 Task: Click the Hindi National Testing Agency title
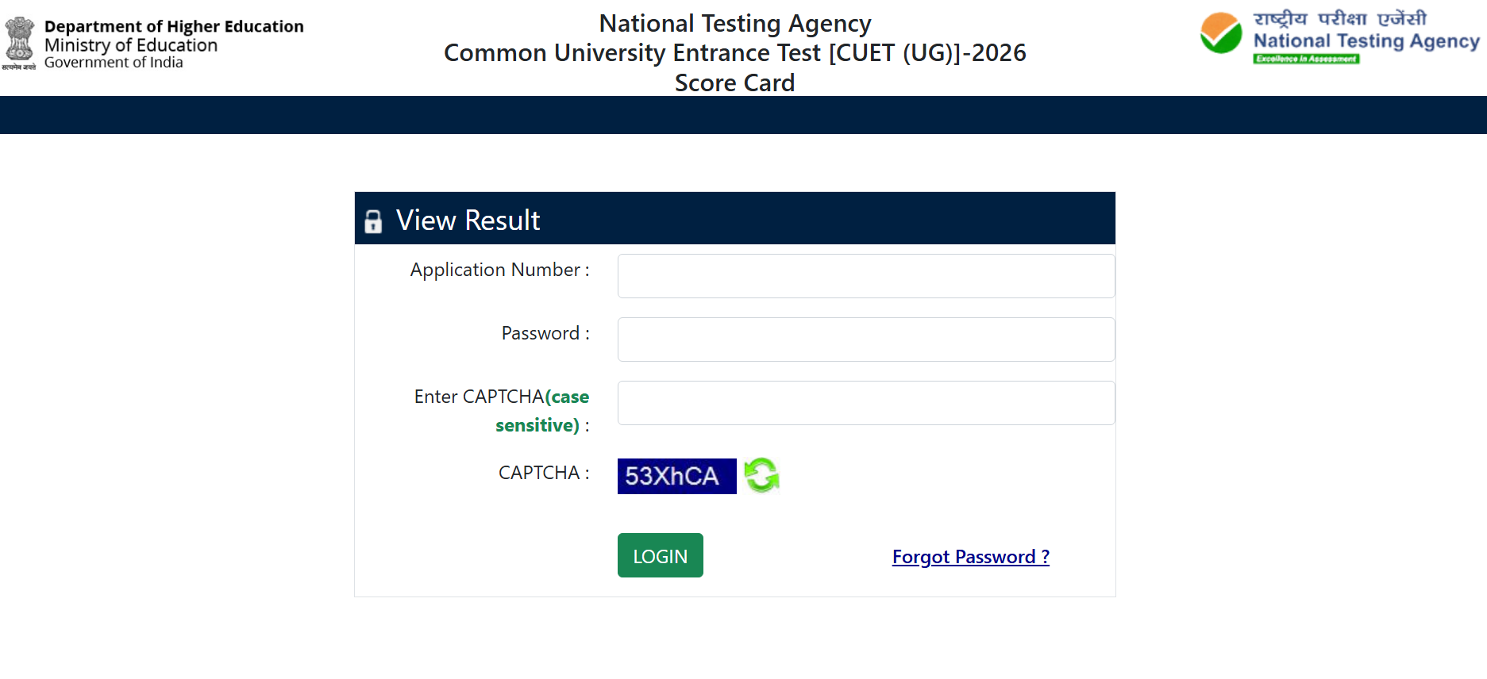pos(1340,18)
